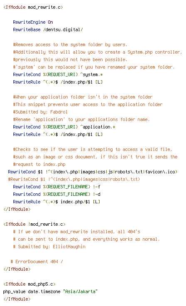
Task: Click the RewriteCond line matching ^application.*
Action: [x=64, y=127]
